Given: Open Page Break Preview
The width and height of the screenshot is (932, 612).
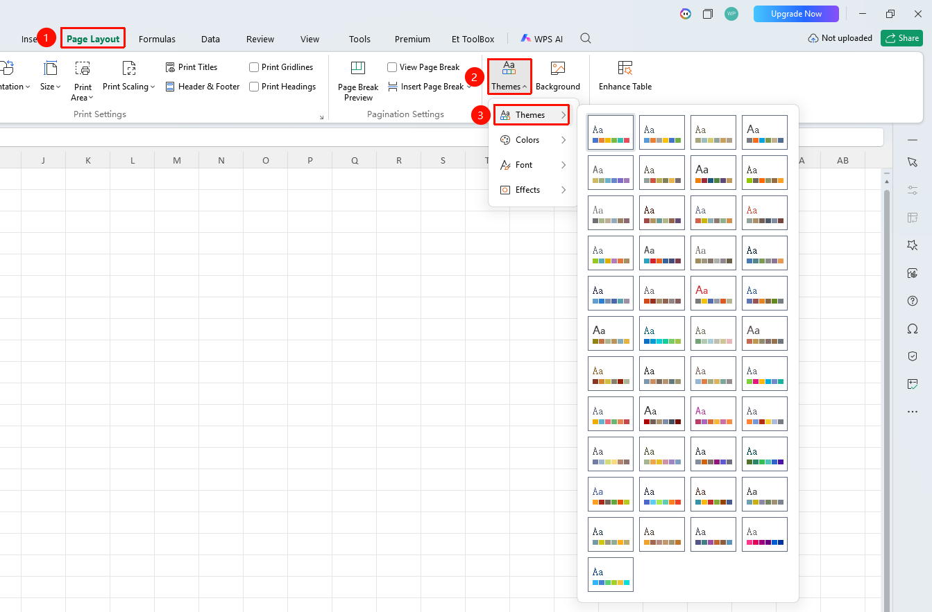Looking at the screenshot, I should (358, 81).
